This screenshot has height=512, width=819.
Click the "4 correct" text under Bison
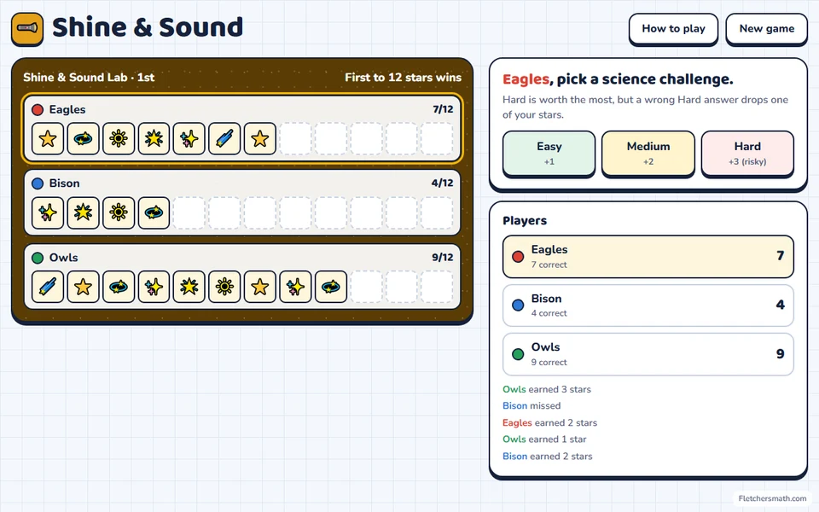coord(549,313)
